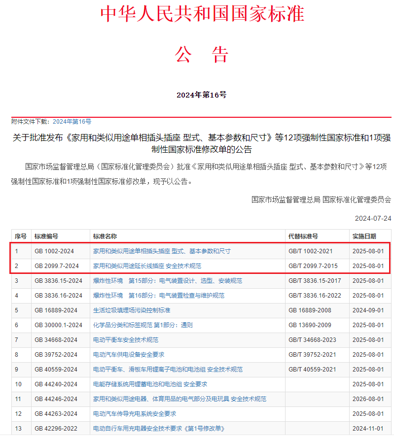The width and height of the screenshot is (394, 439).
Task: Click the 爆炸性环境 第16部分 standard link
Action: pos(158,296)
